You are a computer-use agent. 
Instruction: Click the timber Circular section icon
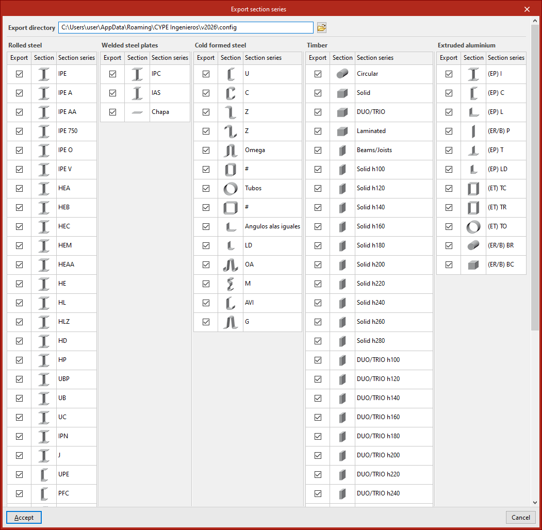tap(342, 74)
